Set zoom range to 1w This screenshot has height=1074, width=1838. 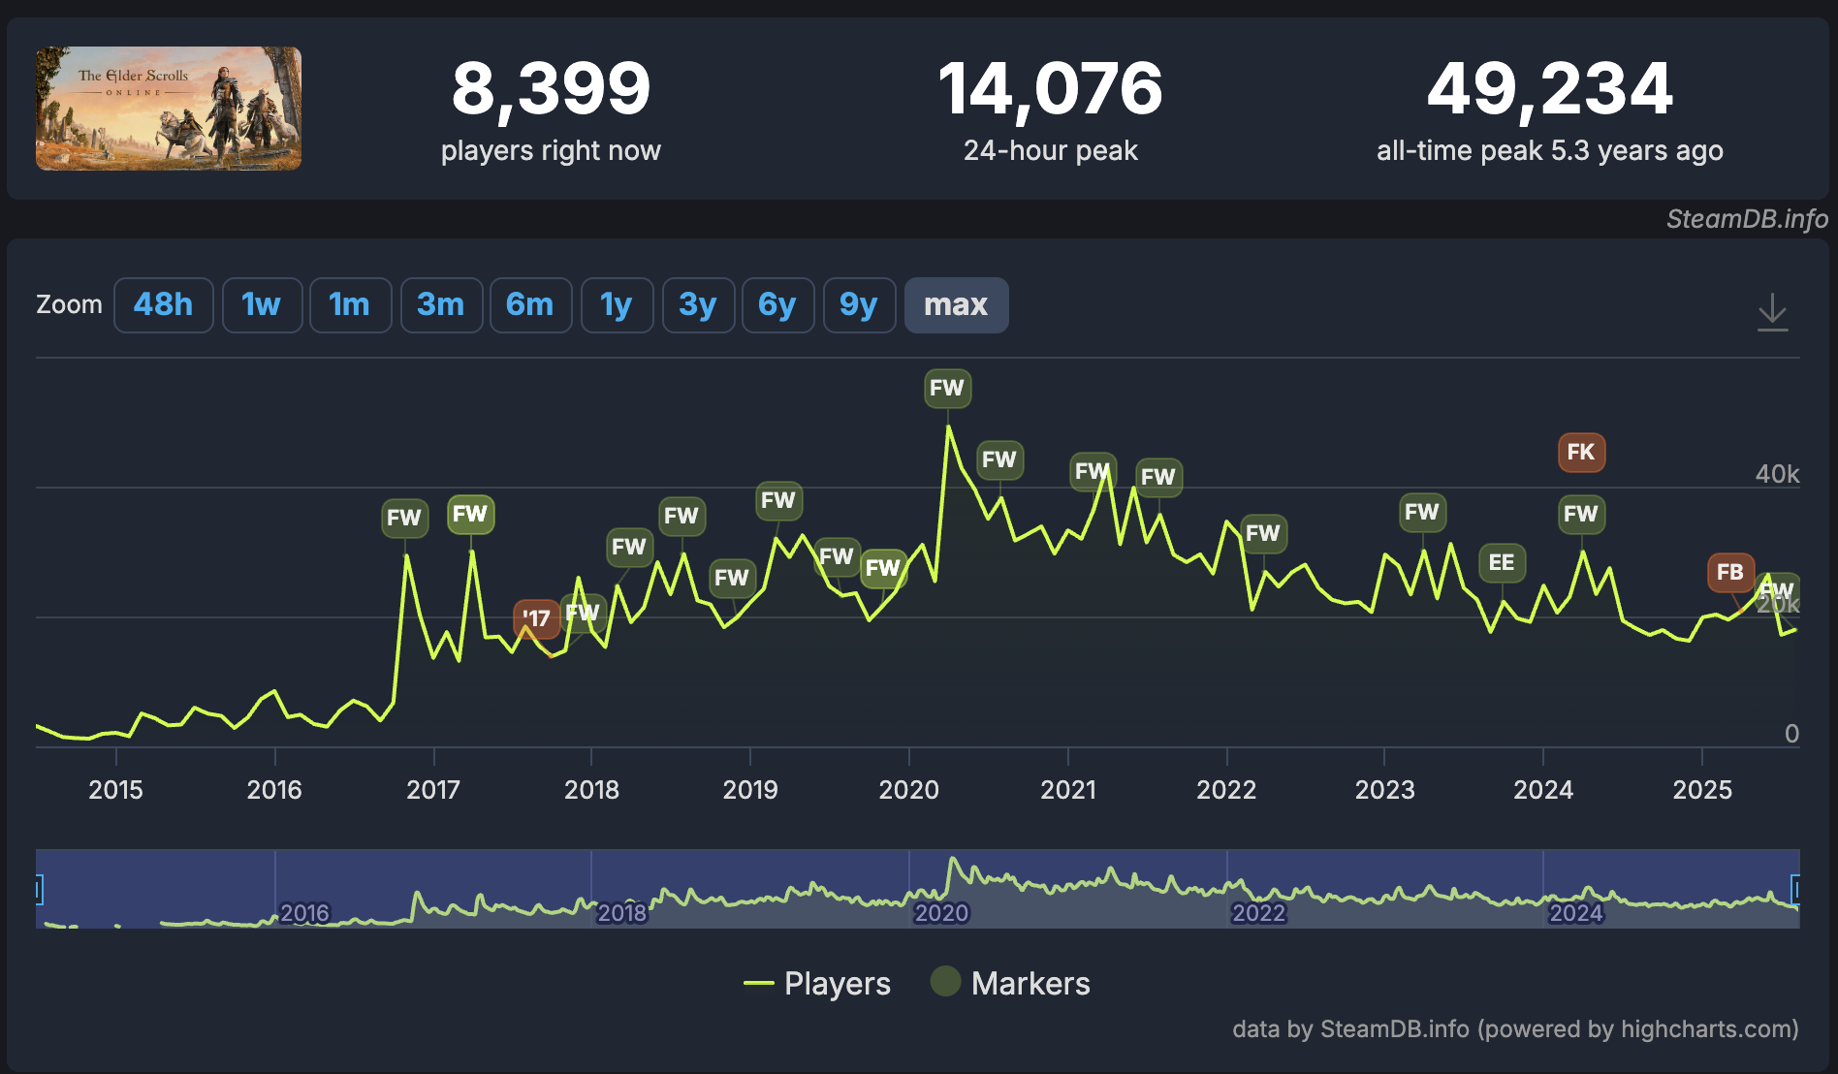pos(262,305)
